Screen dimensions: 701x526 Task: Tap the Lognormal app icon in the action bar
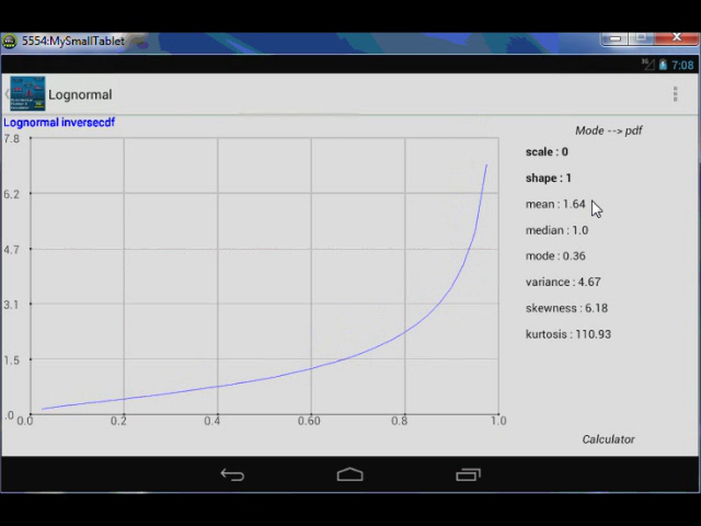tap(27, 93)
